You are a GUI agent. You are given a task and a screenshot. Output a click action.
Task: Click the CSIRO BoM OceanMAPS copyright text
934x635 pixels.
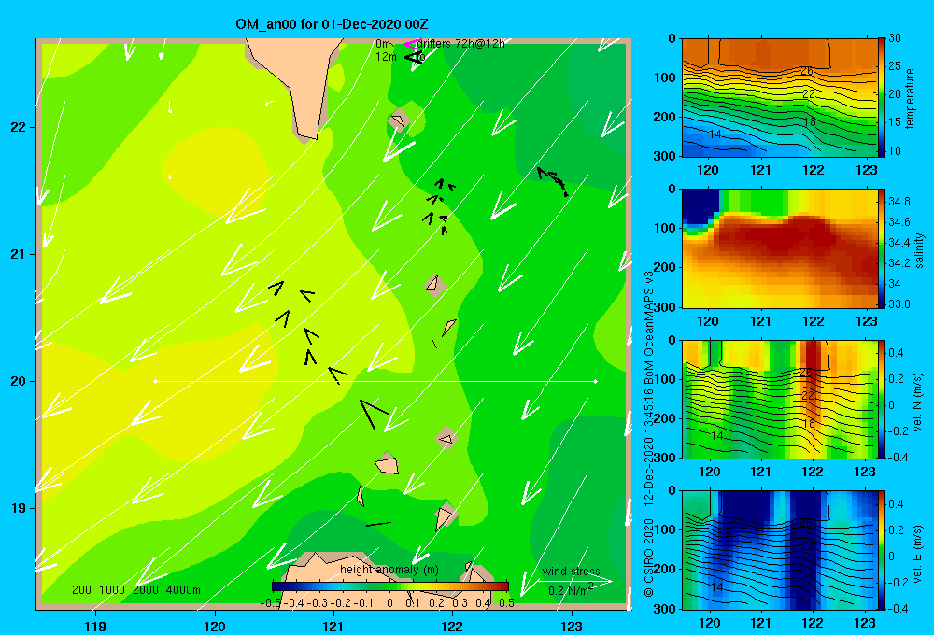click(x=649, y=433)
